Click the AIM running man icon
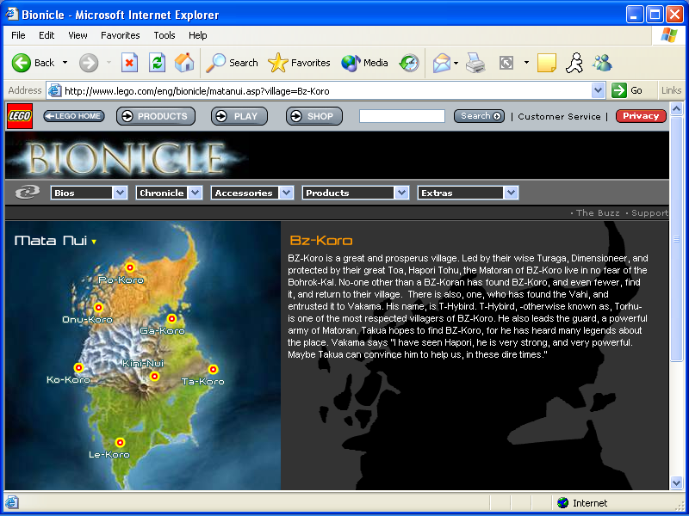 (x=574, y=63)
